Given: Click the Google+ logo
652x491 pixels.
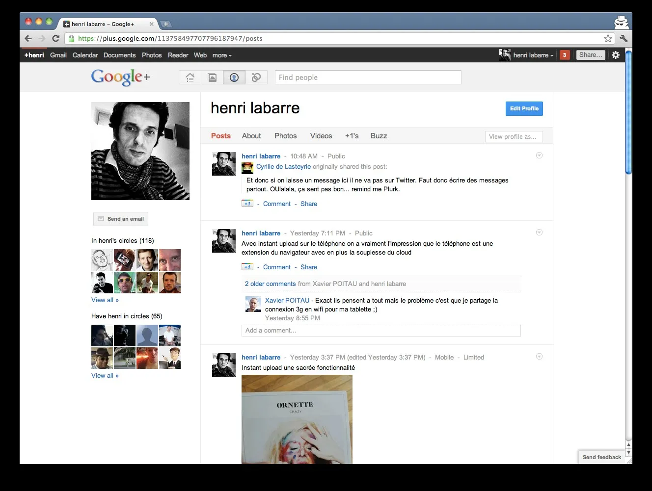Looking at the screenshot, I should 120,77.
